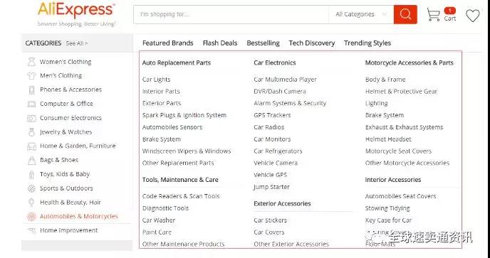Click the Bags & Shoes handbag icon
Viewport: 490px width, 258px height.
[x=31, y=161]
